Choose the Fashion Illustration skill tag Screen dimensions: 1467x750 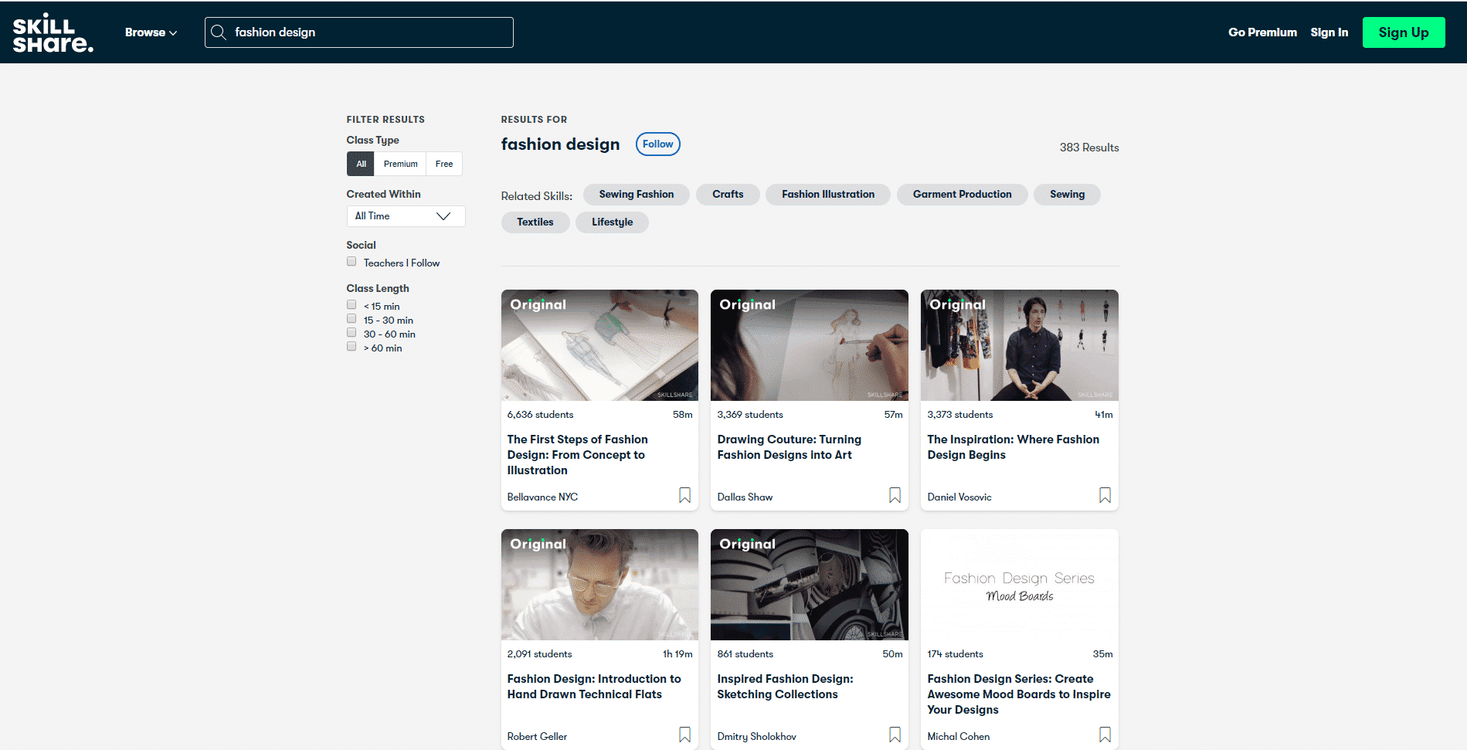(828, 195)
